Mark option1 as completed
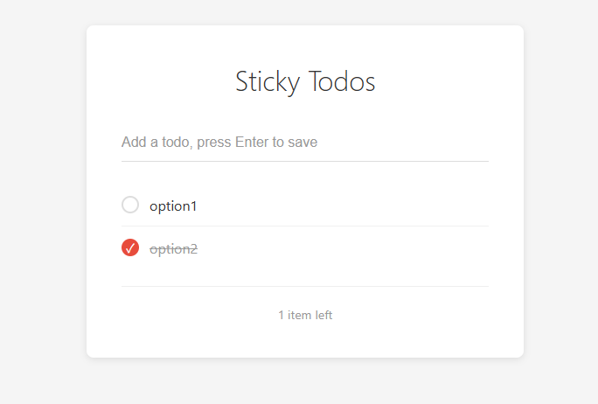The image size is (598, 404). coord(130,205)
